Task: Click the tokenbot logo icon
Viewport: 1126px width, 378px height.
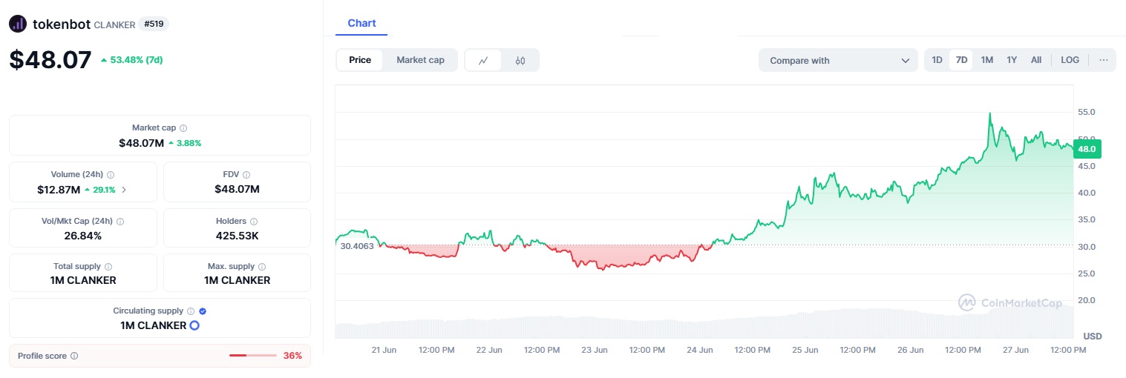Action: point(18,24)
